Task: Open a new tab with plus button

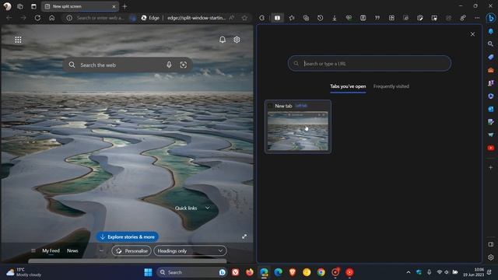Action: tap(124, 6)
